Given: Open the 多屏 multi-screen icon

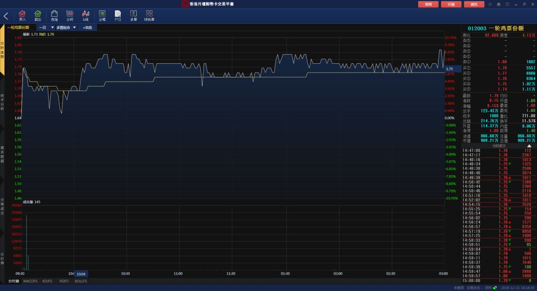Looking at the screenshot, I should (x=134, y=16).
